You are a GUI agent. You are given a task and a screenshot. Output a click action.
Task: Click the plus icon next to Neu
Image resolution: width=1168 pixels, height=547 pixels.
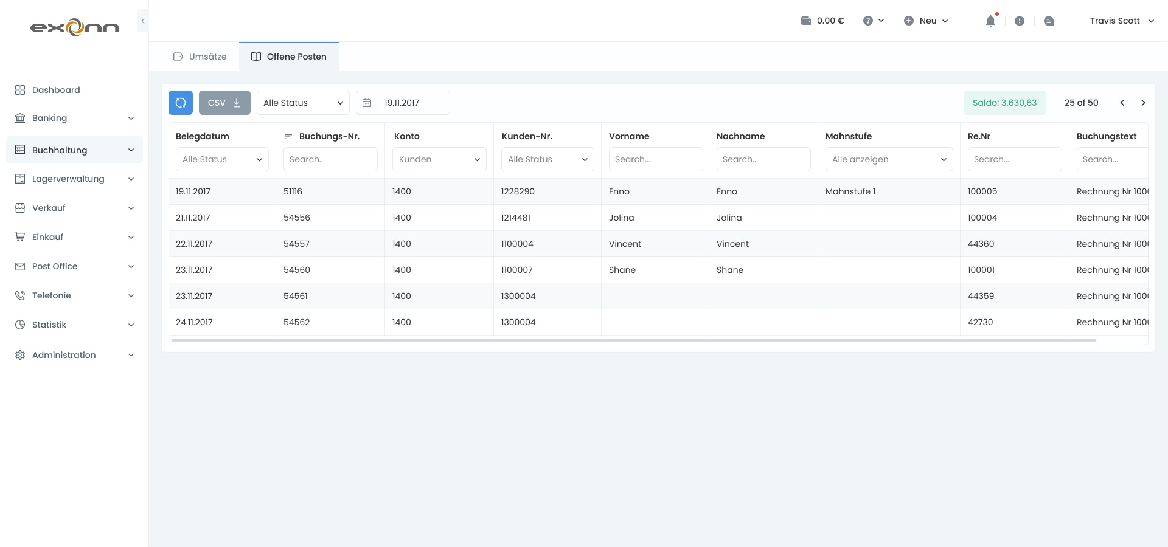[909, 21]
